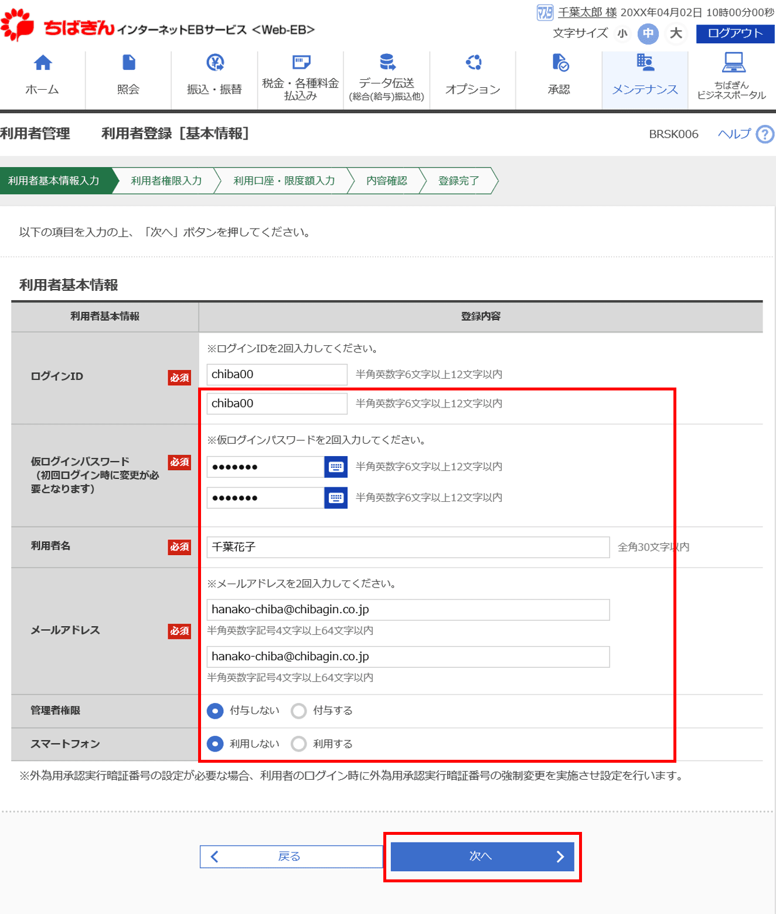Select 利用する for smartphone usage
The height and width of the screenshot is (914, 776).
point(299,744)
